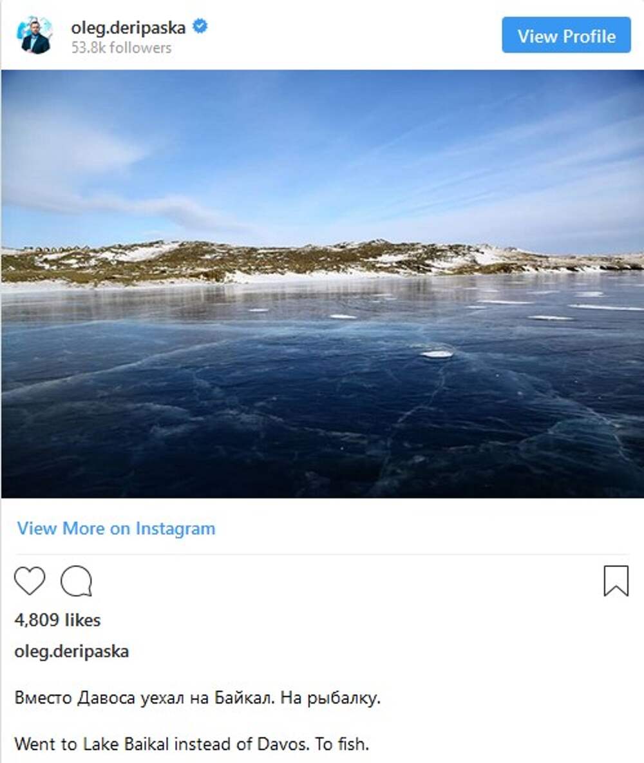
Task: Click the oleg.deripaska username in the header
Action: 128,28
